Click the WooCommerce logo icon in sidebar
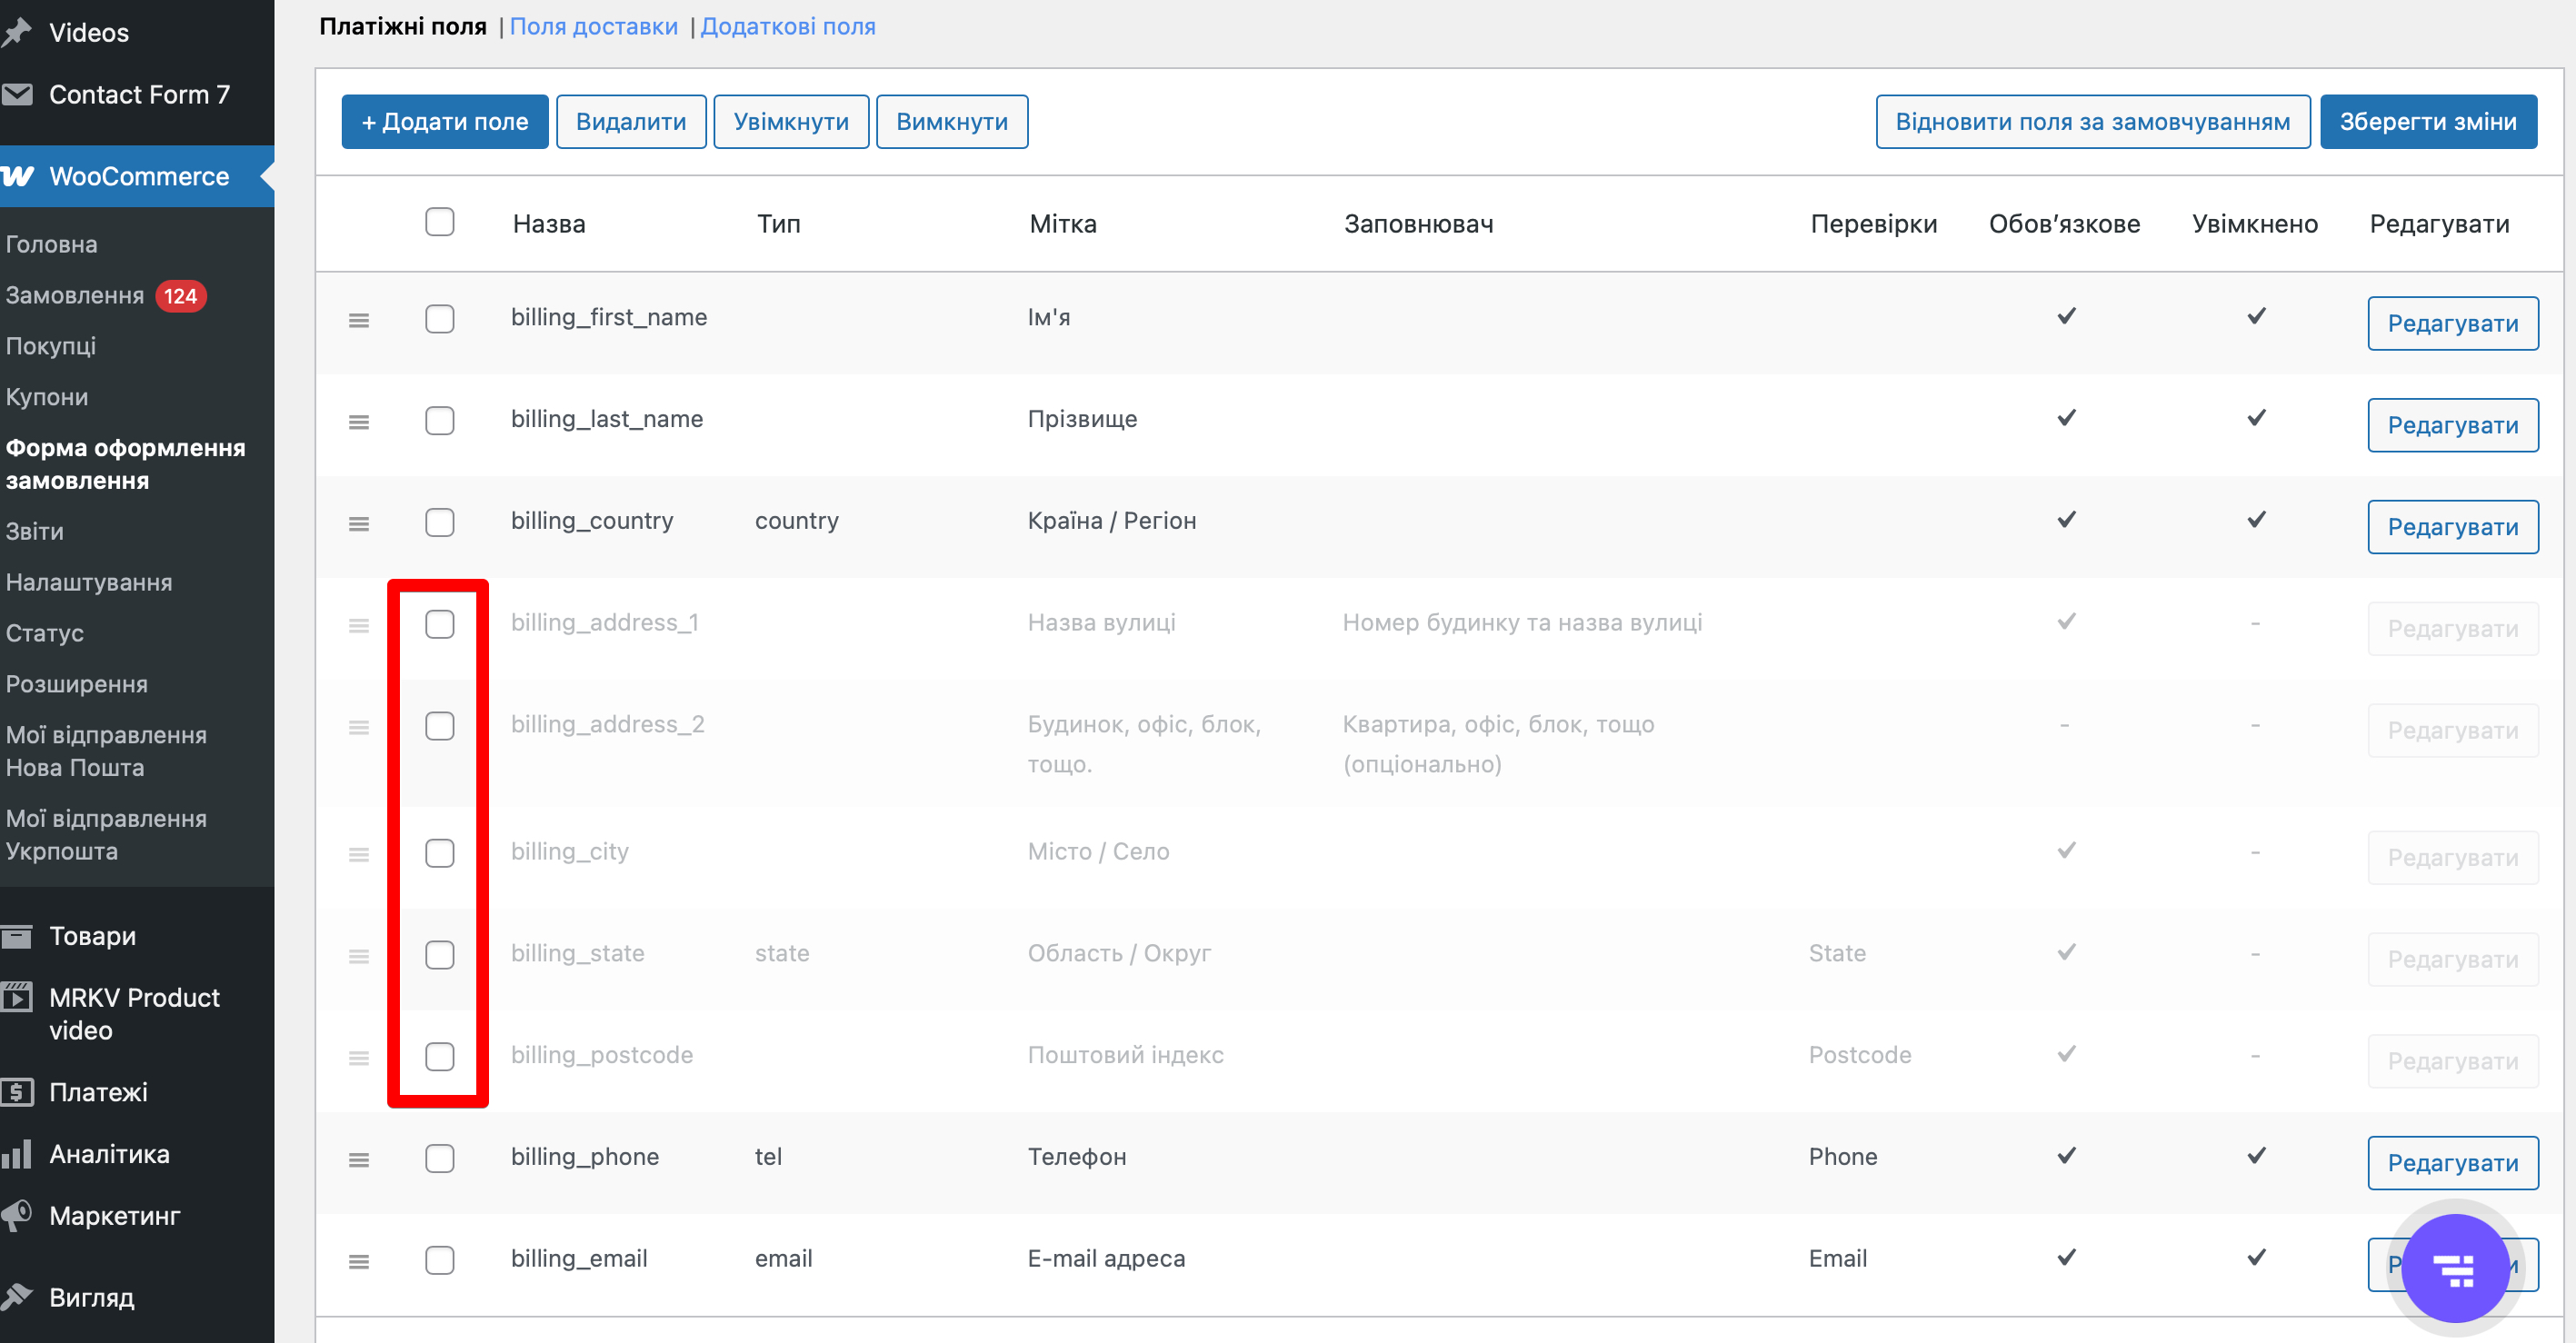Viewport: 2576px width, 1343px height. (x=18, y=177)
